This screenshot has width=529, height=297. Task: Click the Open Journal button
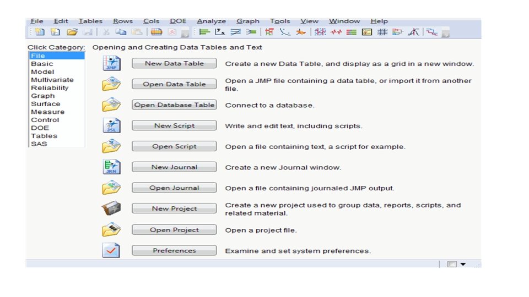click(174, 188)
